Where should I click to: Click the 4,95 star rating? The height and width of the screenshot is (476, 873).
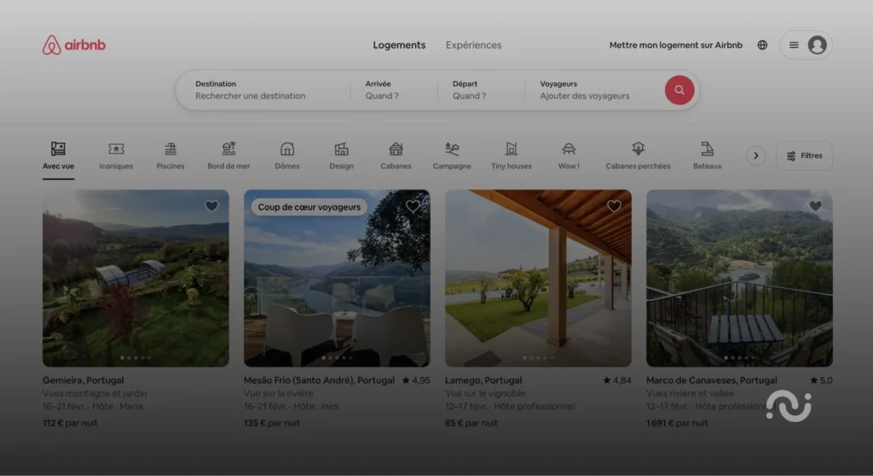coord(416,380)
